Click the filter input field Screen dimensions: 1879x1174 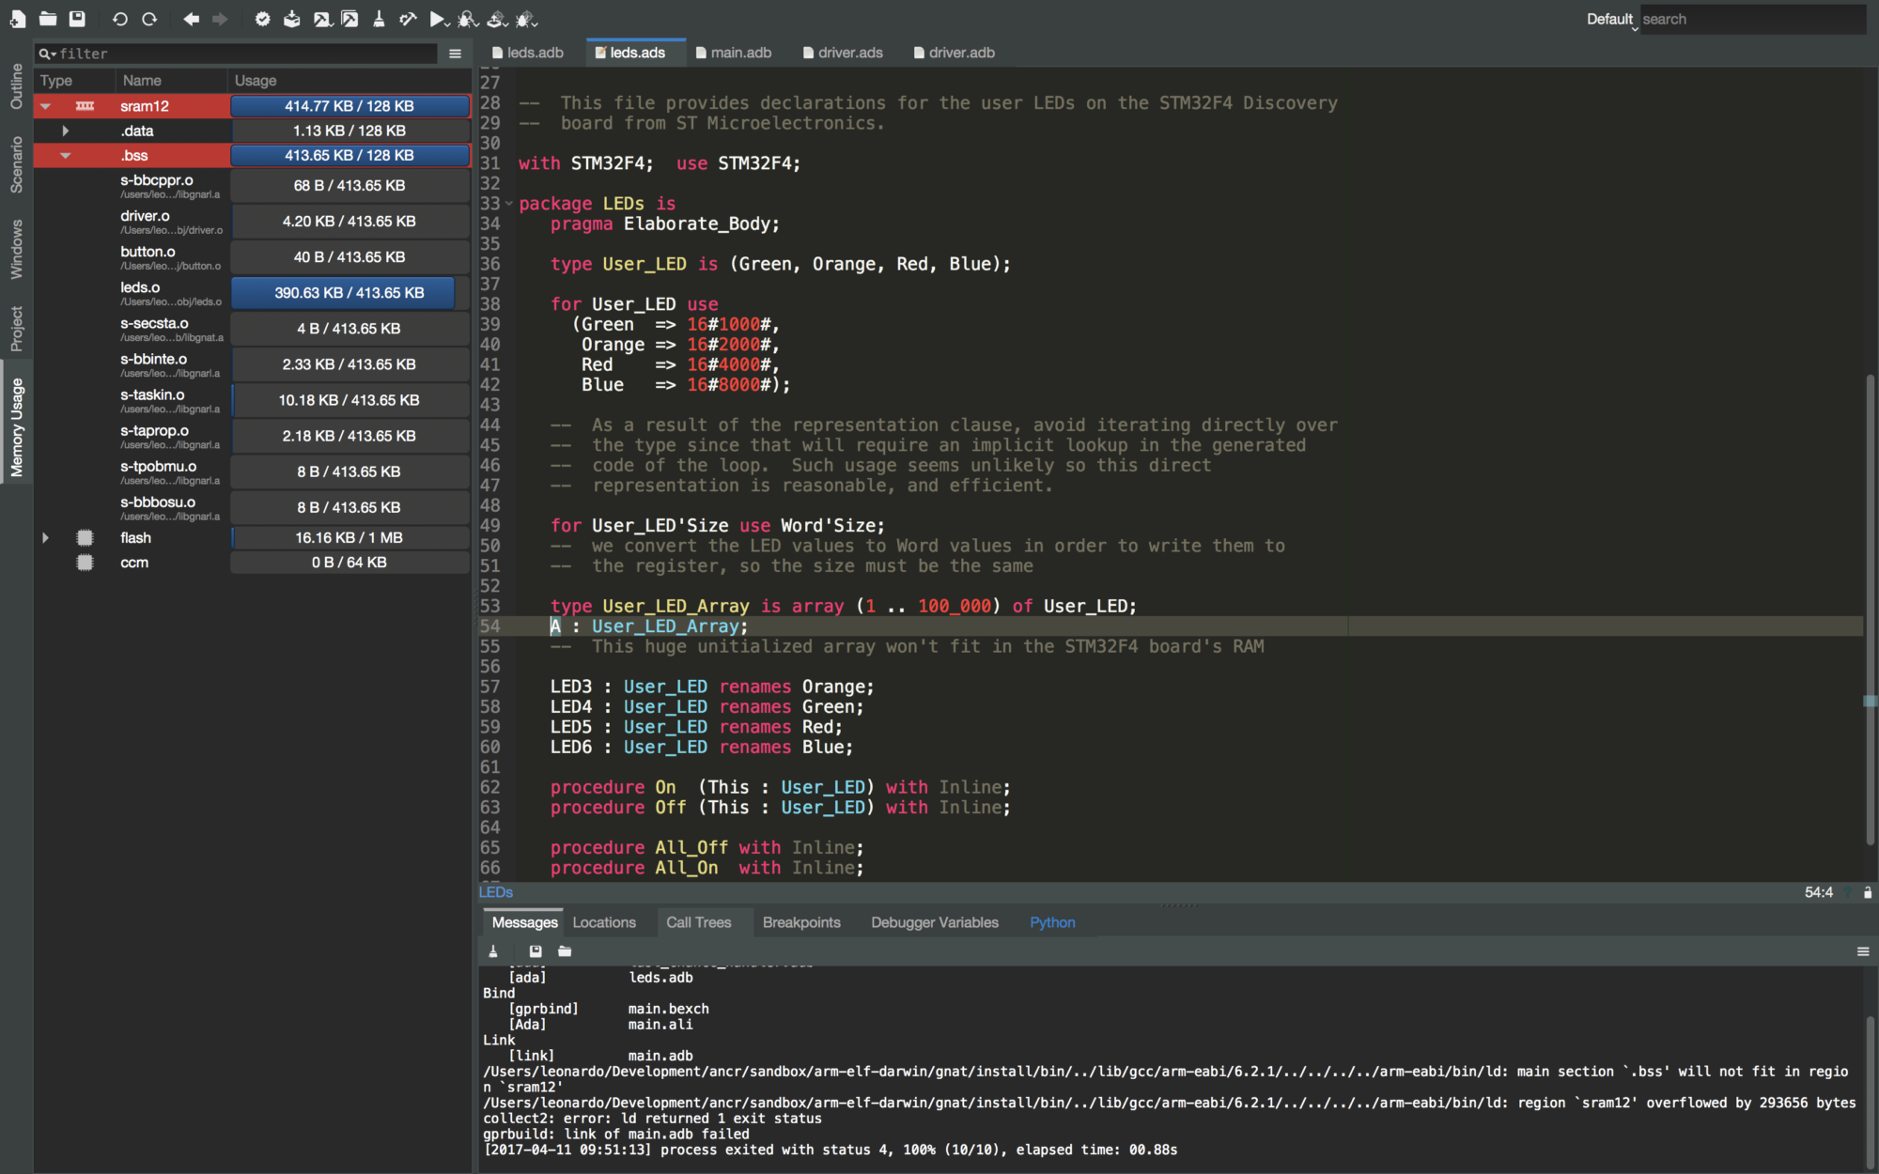[x=244, y=54]
